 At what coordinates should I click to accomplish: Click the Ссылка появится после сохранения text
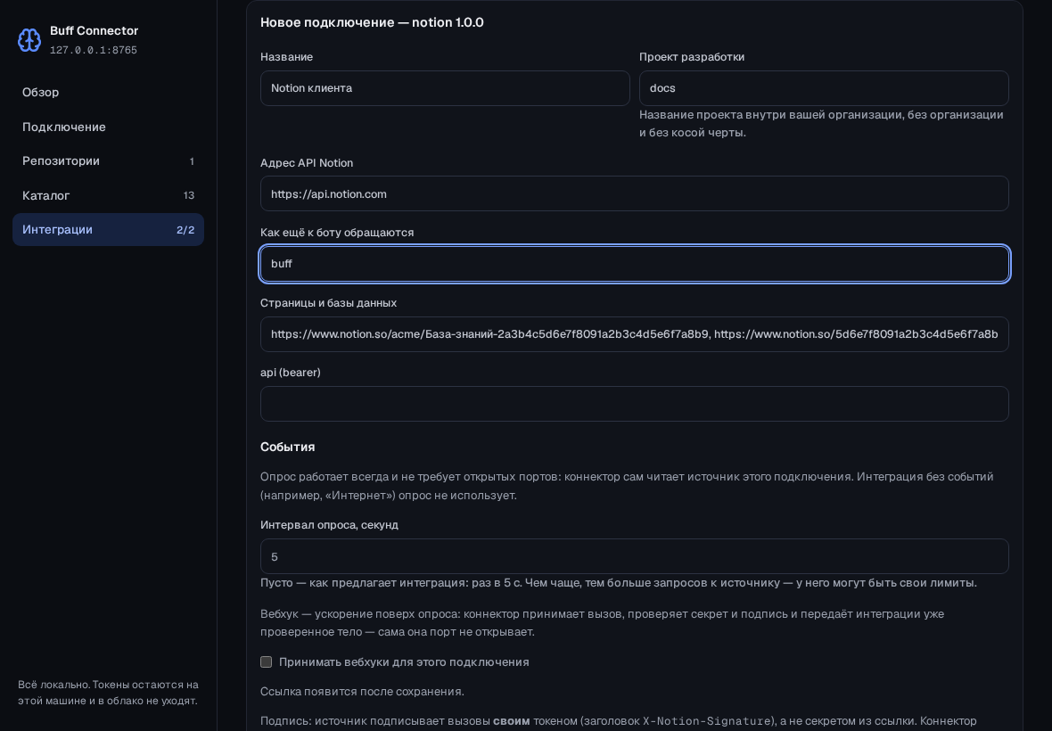(362, 692)
